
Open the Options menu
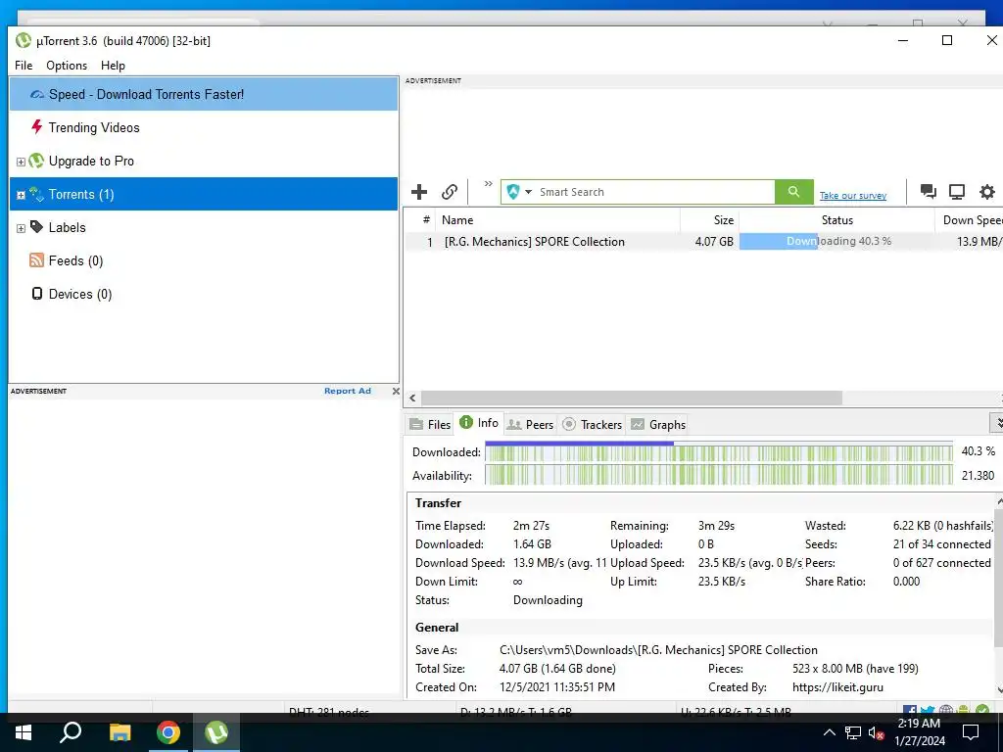tap(67, 66)
